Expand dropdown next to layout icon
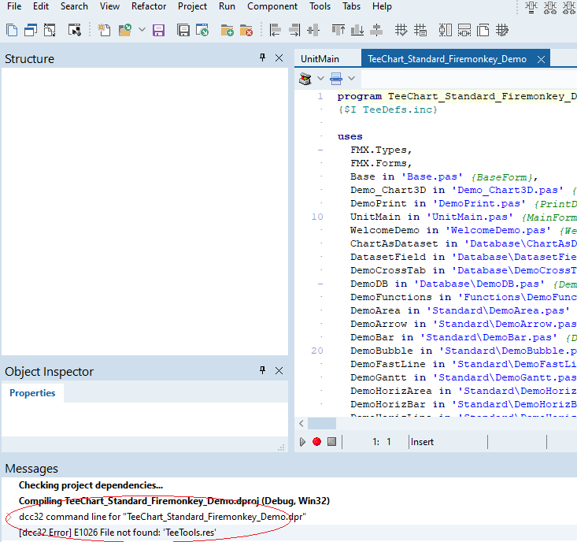 (351, 78)
